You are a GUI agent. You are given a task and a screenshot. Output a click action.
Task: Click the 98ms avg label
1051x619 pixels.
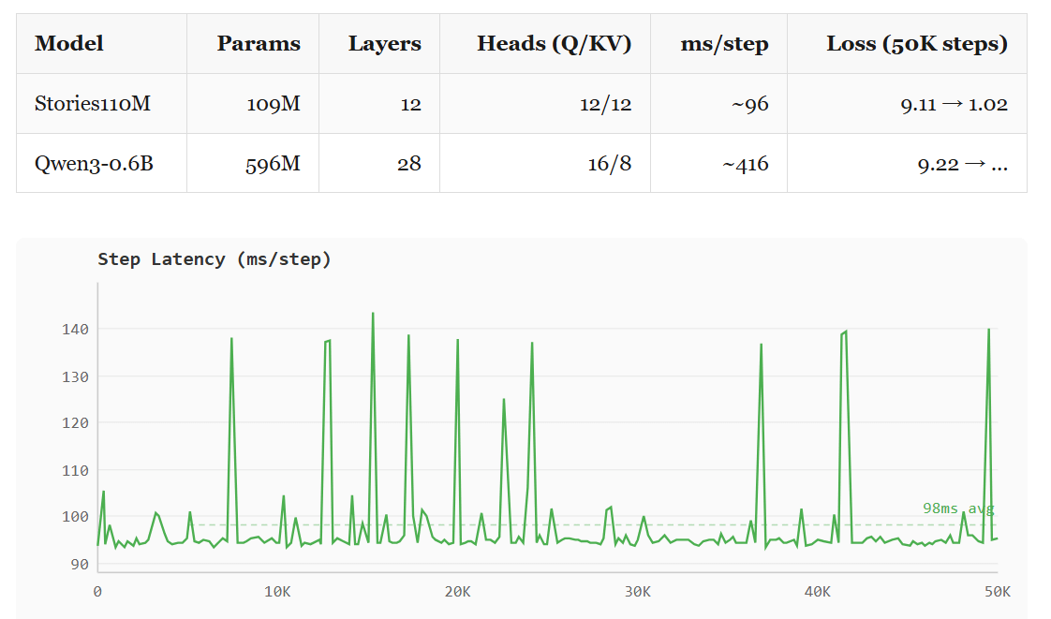958,508
